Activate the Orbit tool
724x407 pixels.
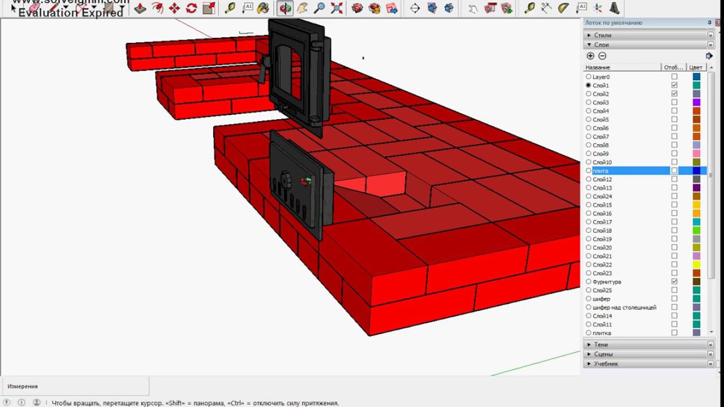(x=285, y=8)
